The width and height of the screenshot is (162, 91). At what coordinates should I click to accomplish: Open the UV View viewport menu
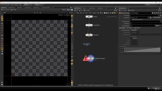61,15
